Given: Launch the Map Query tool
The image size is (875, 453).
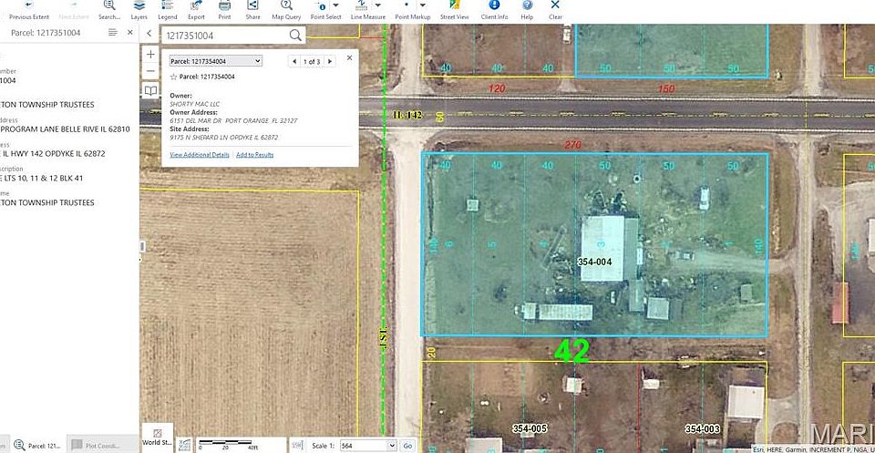Looking at the screenshot, I should coord(286,10).
